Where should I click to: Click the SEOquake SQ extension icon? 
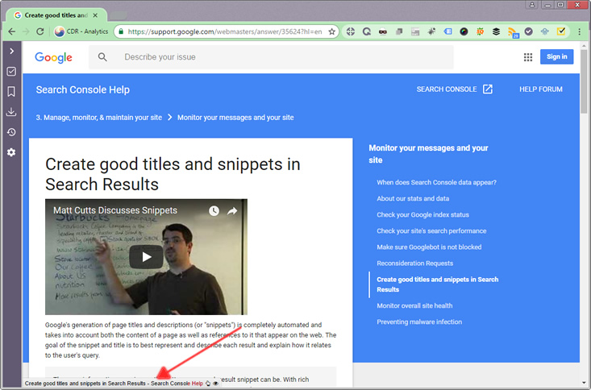pyautogui.click(x=480, y=31)
